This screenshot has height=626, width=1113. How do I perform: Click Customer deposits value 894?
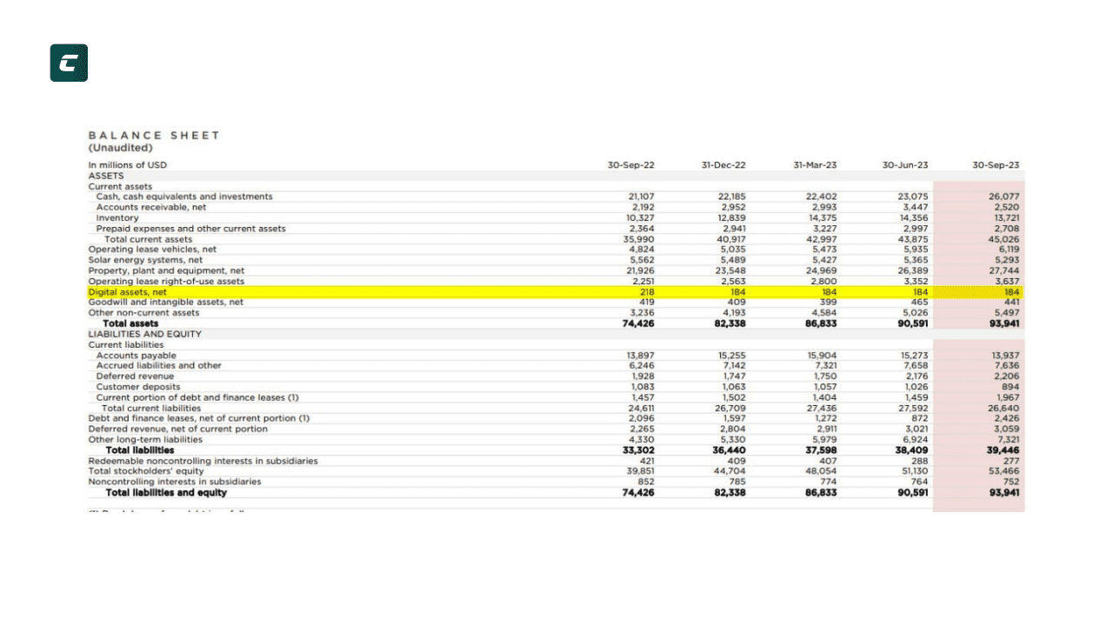point(1011,387)
